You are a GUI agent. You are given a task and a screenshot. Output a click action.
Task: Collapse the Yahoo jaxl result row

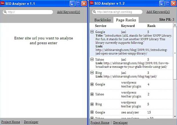tap(92, 59)
